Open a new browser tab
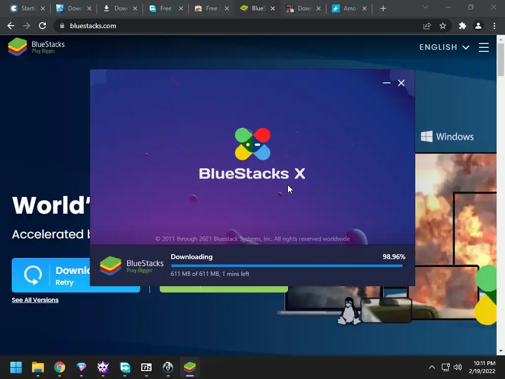Image resolution: width=505 pixels, height=379 pixels. (x=383, y=8)
